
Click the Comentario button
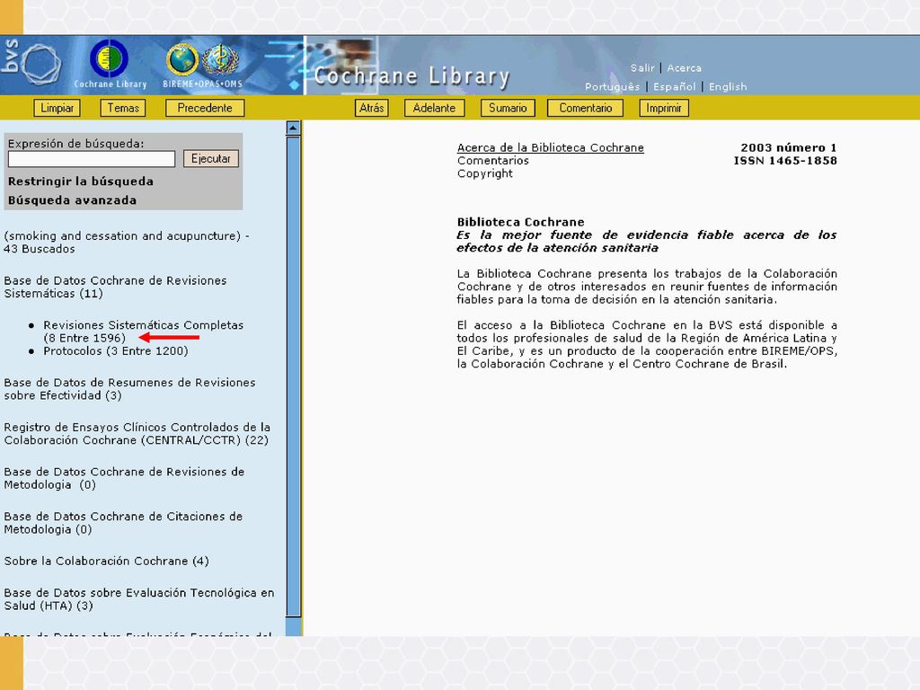(x=585, y=108)
